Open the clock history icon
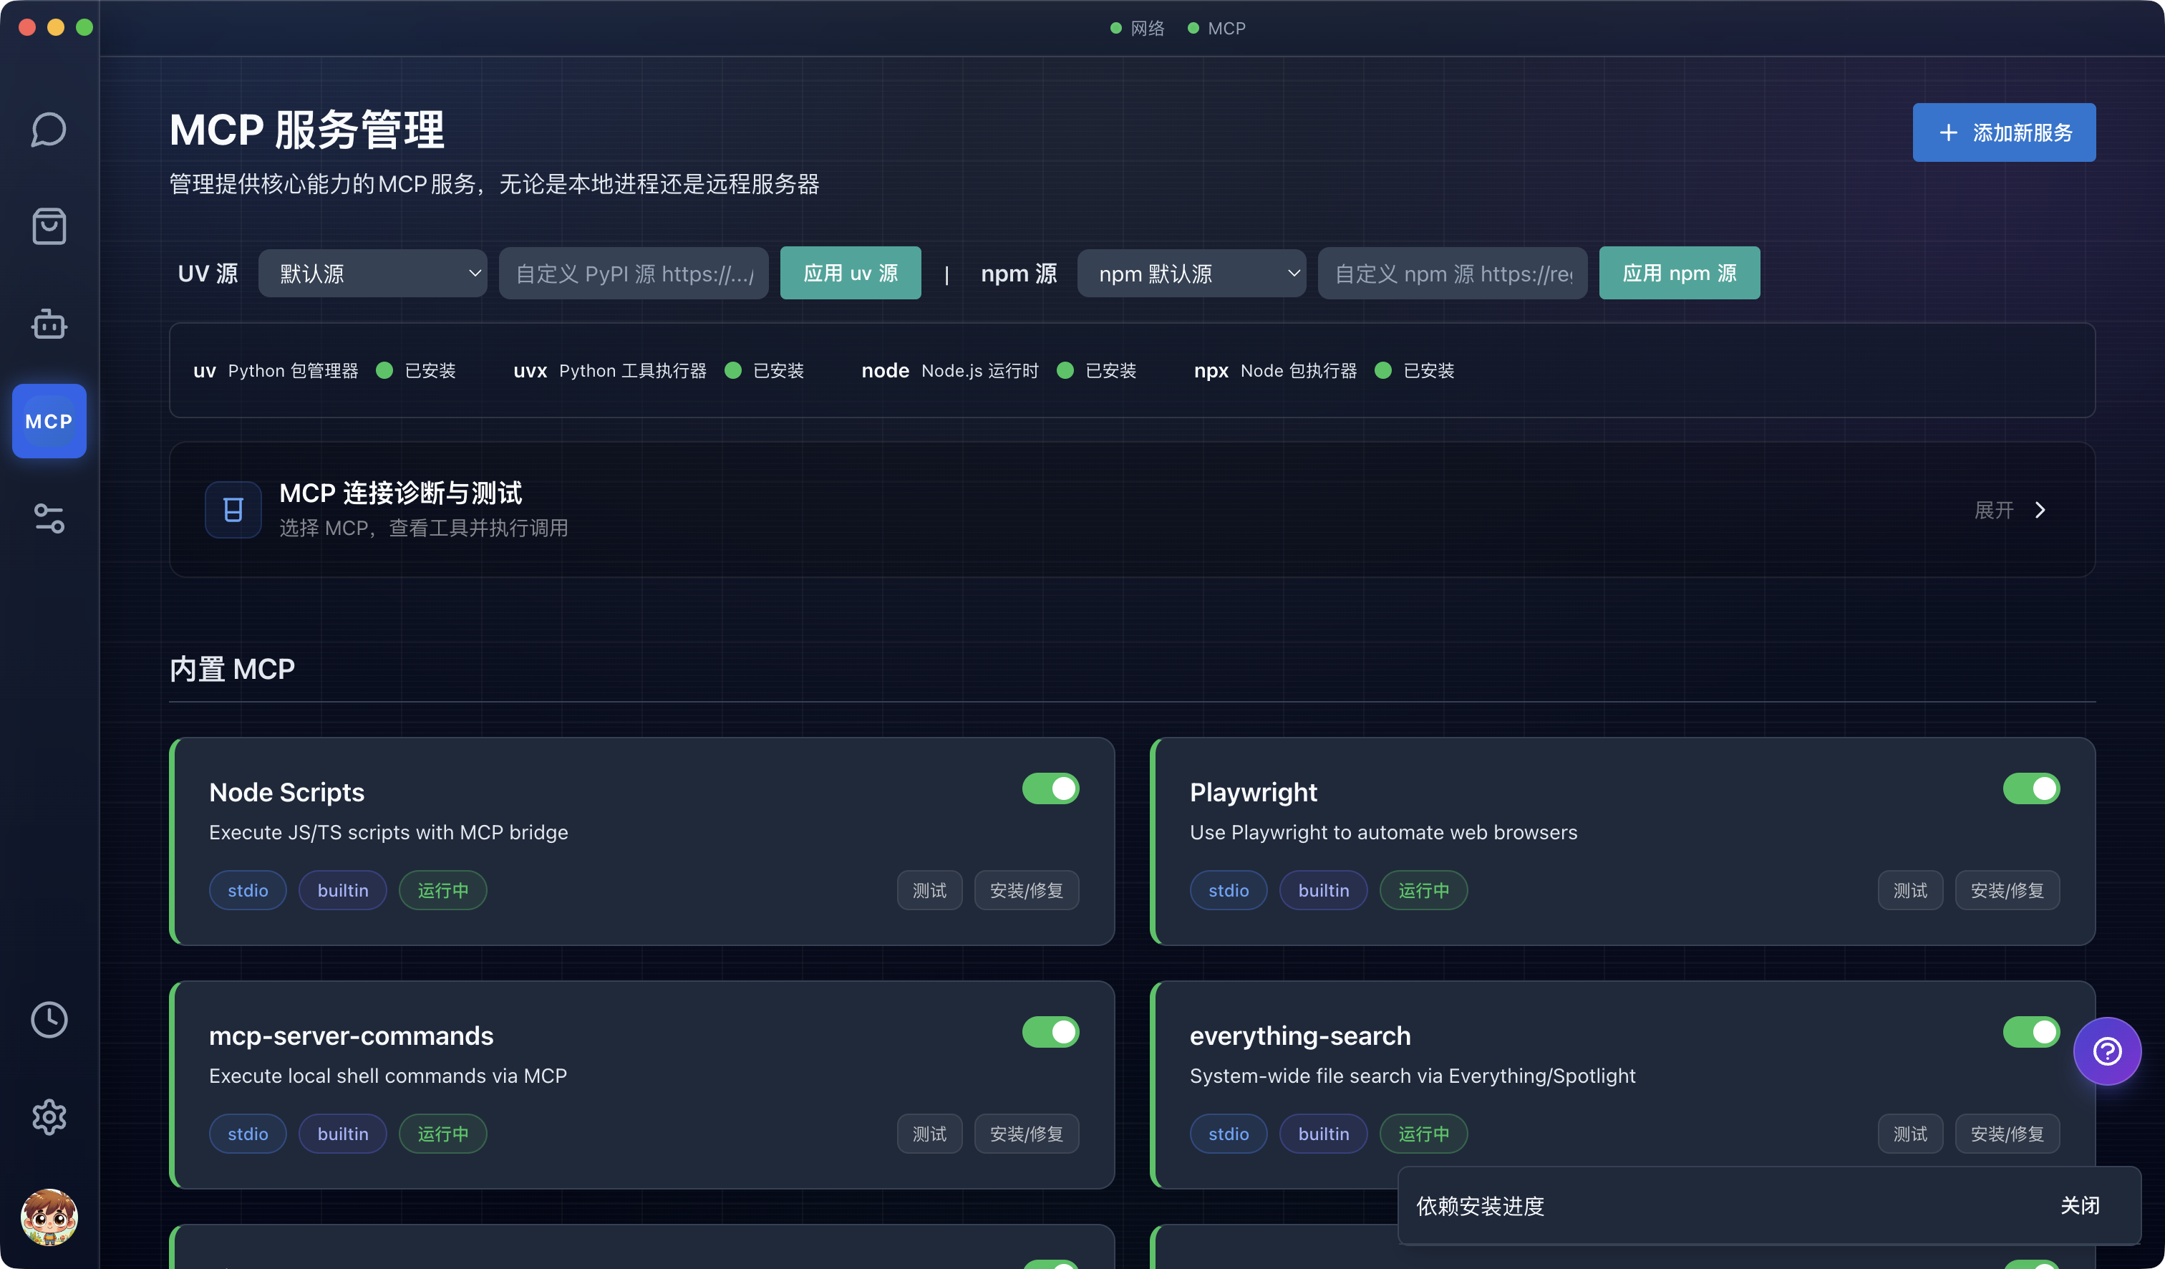The width and height of the screenshot is (2165, 1269). (49, 1020)
